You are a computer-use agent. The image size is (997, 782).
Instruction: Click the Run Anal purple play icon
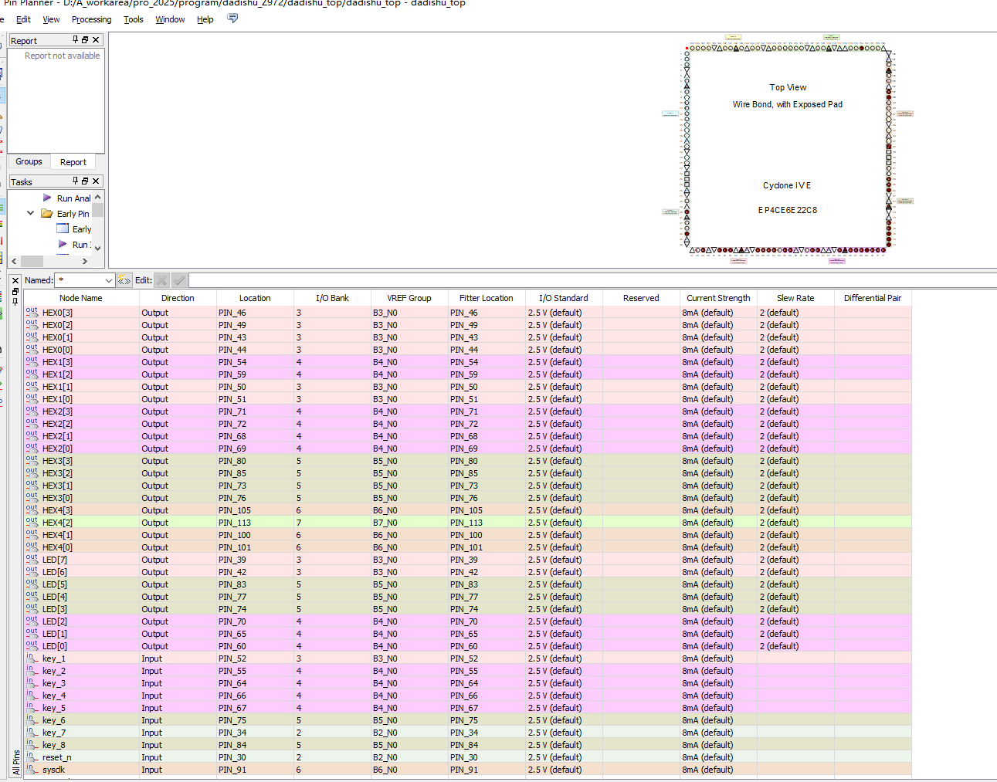[47, 198]
